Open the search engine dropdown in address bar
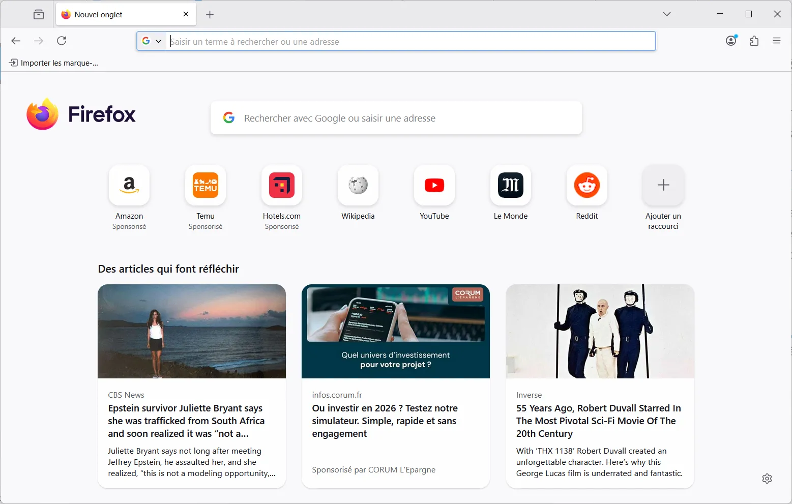 click(x=152, y=41)
